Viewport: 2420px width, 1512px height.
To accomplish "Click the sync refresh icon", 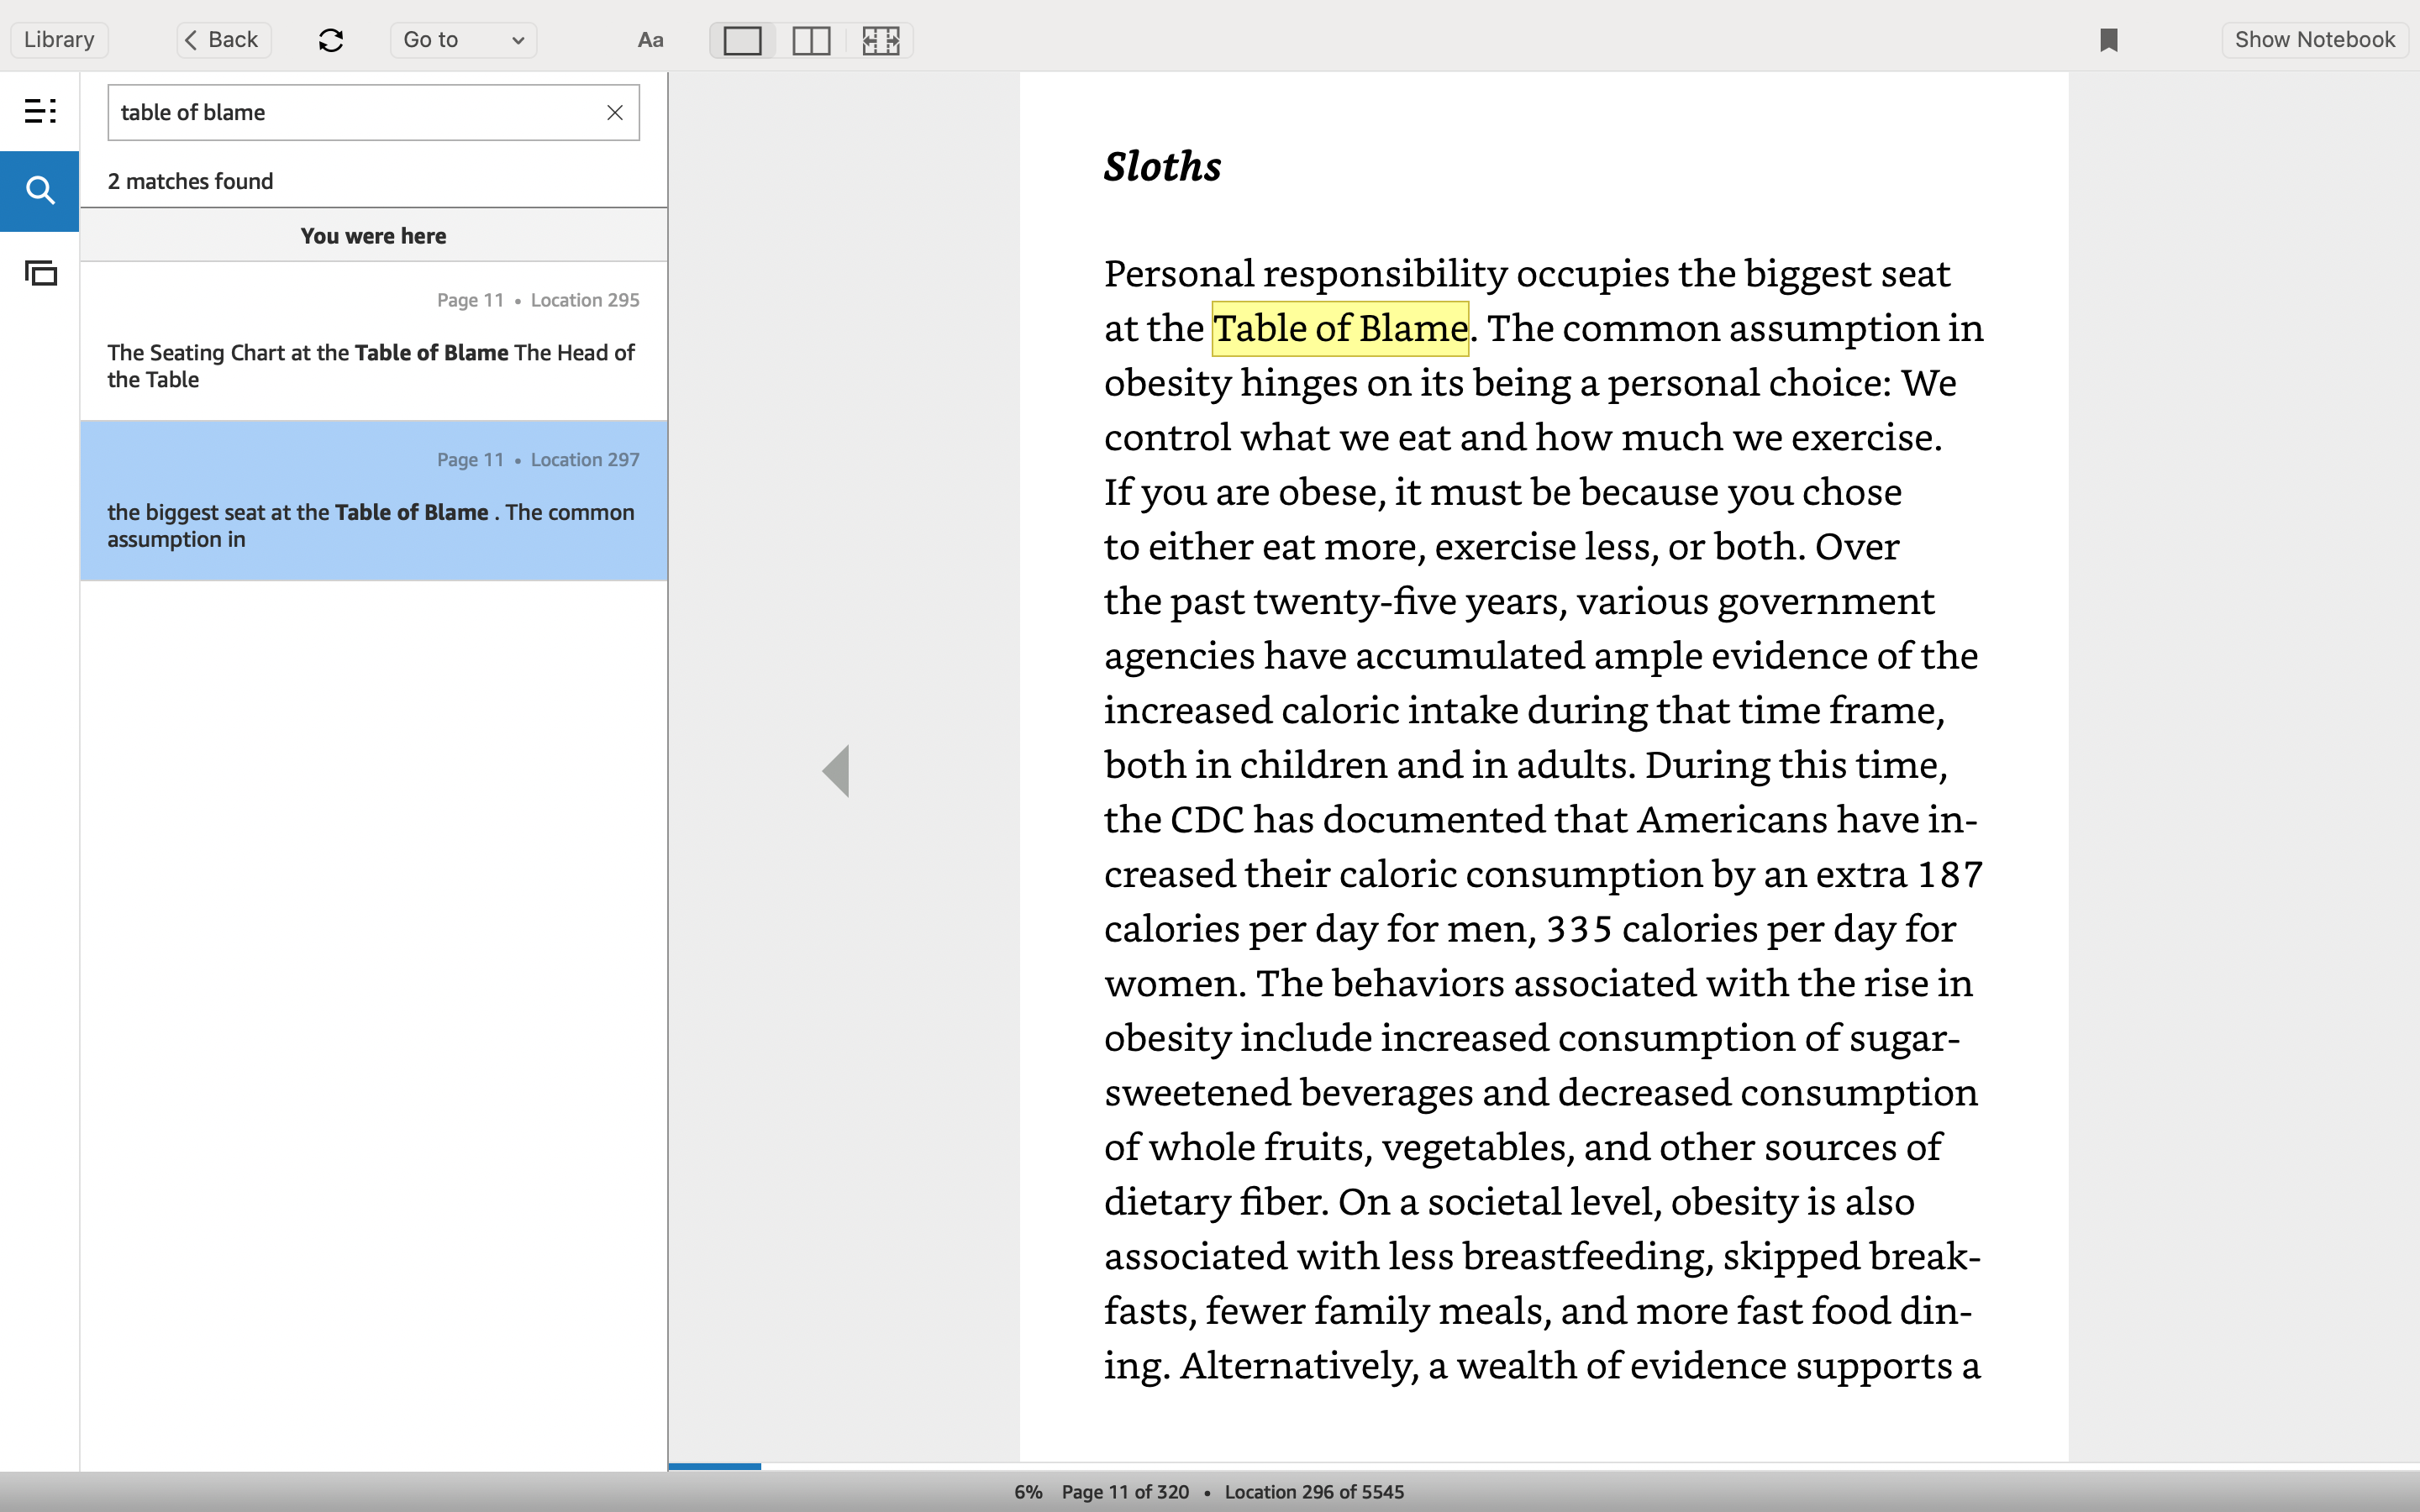I will (331, 40).
